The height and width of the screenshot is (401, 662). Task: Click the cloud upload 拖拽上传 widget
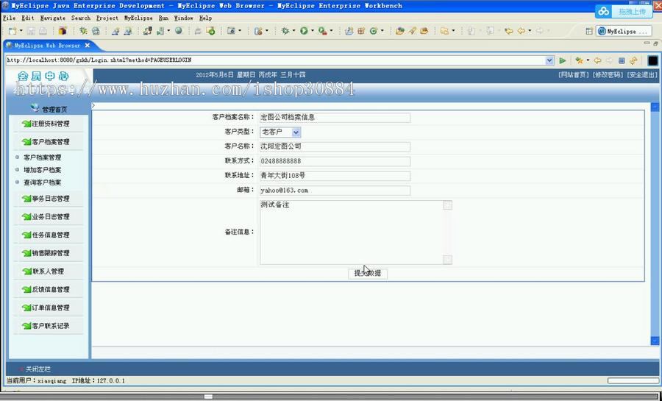[624, 11]
